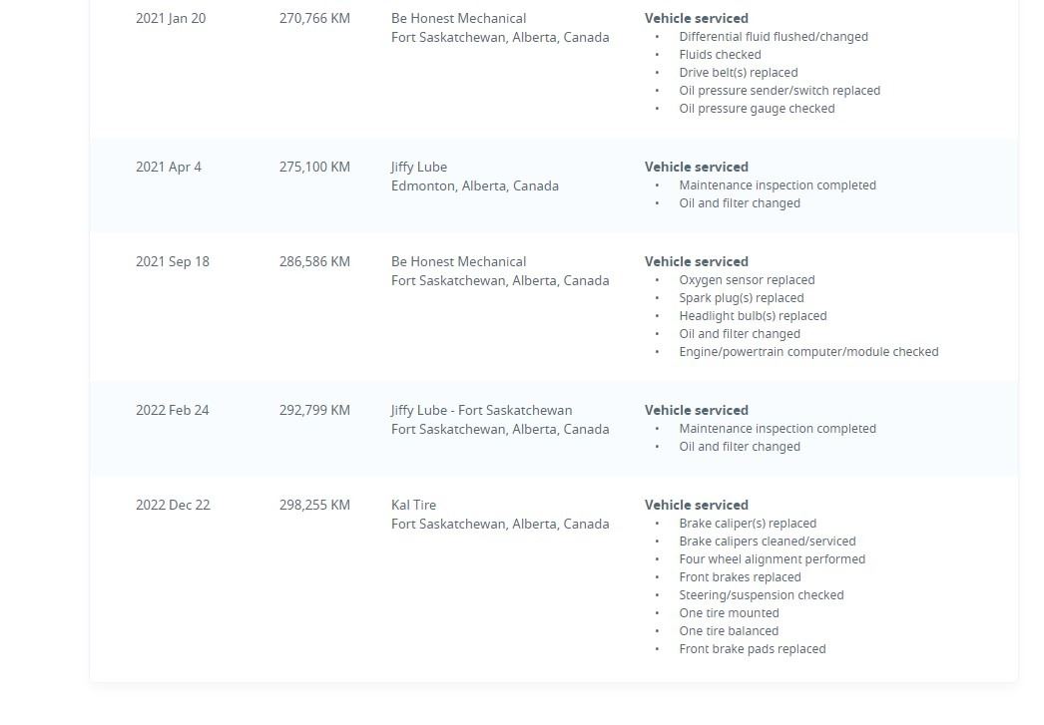Click the 'Differential fluid flushed/changed' entry
The image size is (1044, 725).
(774, 37)
